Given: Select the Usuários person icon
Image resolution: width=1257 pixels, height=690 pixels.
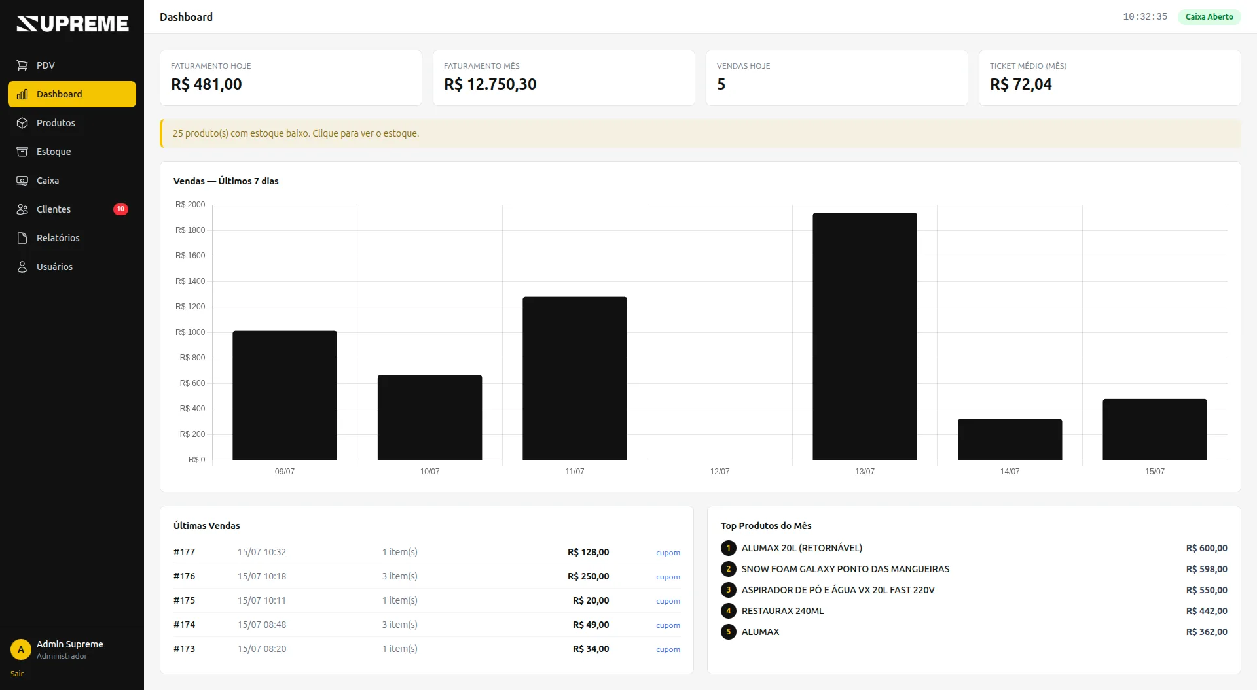Looking at the screenshot, I should pos(22,267).
